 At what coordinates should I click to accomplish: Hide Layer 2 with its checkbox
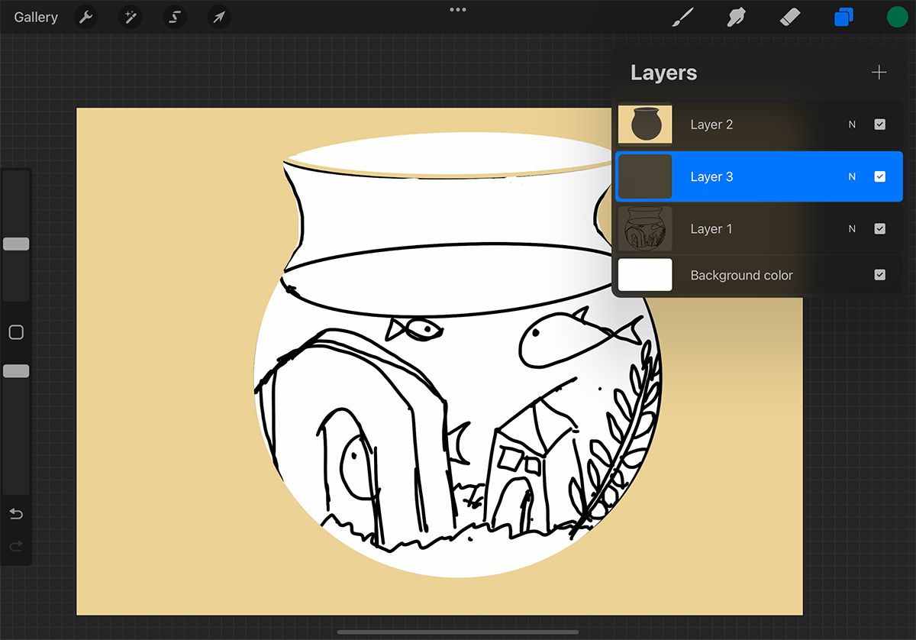(880, 124)
